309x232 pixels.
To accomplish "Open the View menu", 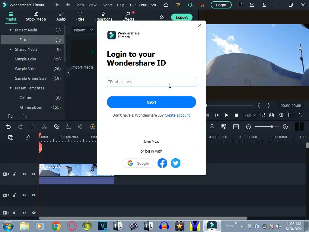I will (x=92, y=5).
